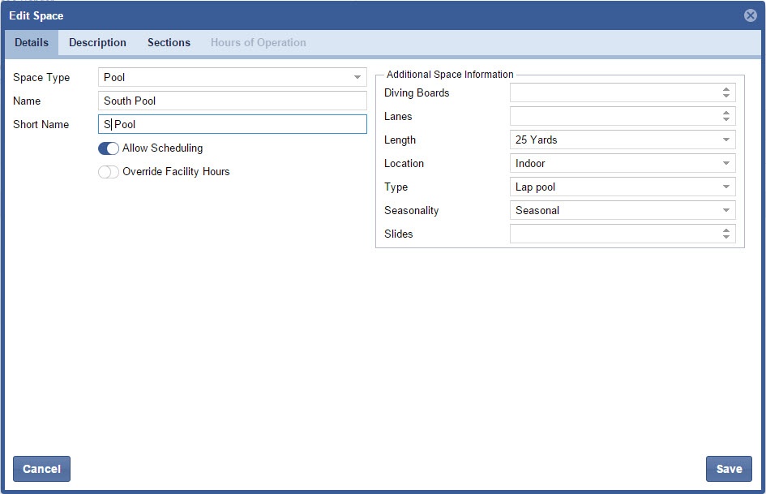
Task: Switch to the Description tab
Action: (97, 43)
